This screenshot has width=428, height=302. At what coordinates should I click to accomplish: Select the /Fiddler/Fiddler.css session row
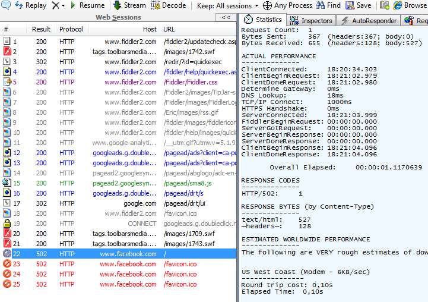click(x=119, y=82)
